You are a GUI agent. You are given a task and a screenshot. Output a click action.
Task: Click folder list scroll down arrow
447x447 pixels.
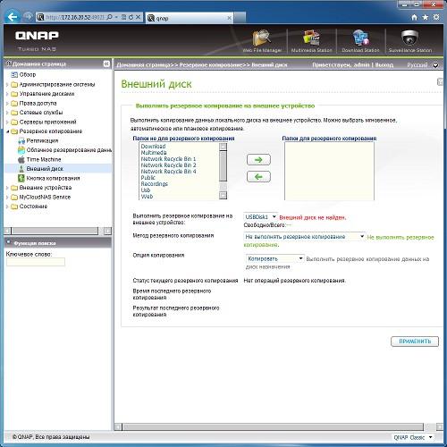tap(223, 196)
